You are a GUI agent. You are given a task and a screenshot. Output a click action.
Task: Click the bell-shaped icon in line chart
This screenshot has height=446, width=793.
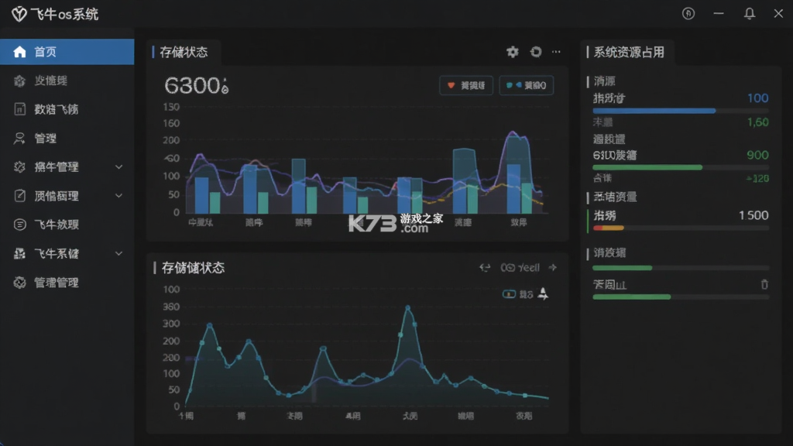tap(543, 293)
